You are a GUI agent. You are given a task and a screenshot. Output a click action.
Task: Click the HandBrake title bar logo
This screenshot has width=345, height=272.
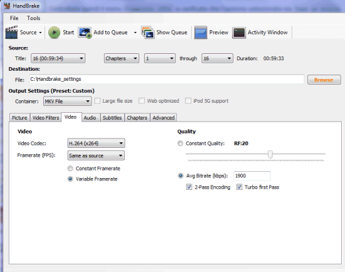pos(7,6)
